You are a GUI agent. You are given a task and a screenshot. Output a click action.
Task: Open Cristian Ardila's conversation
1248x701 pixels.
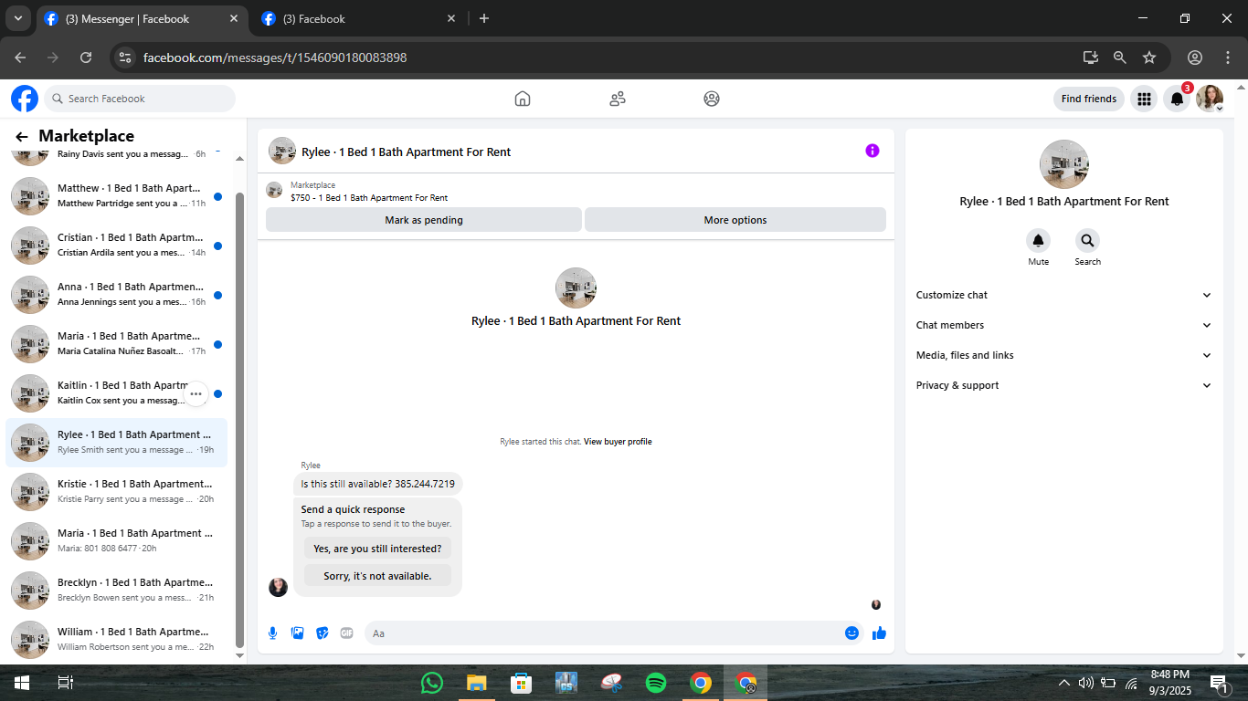point(117,246)
